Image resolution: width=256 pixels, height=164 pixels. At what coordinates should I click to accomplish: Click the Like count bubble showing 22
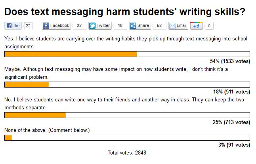(x=28, y=26)
